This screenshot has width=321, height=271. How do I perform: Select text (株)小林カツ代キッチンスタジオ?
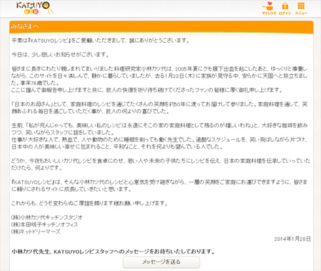pos(47,217)
